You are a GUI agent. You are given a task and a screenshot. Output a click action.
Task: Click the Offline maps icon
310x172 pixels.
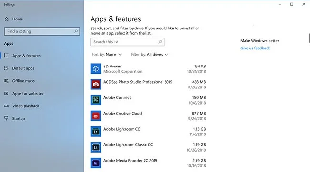6,81
